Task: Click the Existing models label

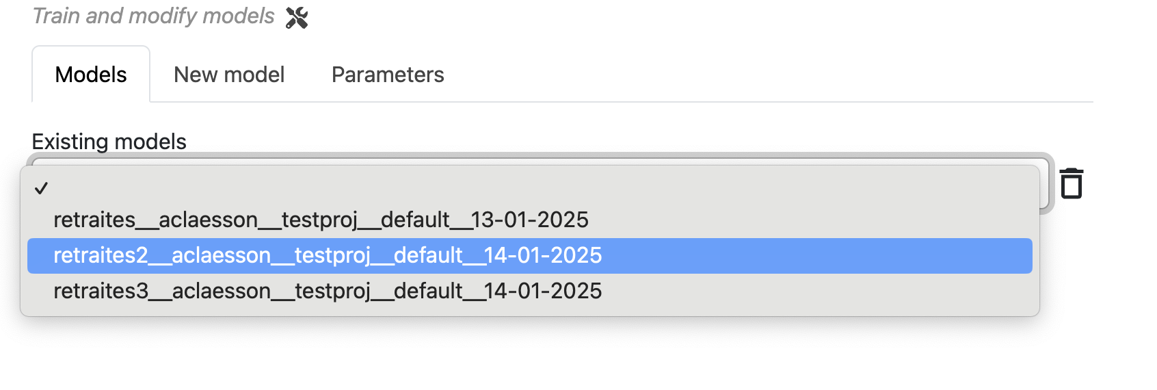Action: [109, 141]
